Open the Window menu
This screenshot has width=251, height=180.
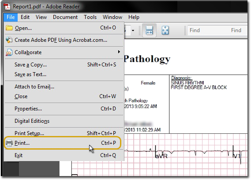tap(112, 17)
